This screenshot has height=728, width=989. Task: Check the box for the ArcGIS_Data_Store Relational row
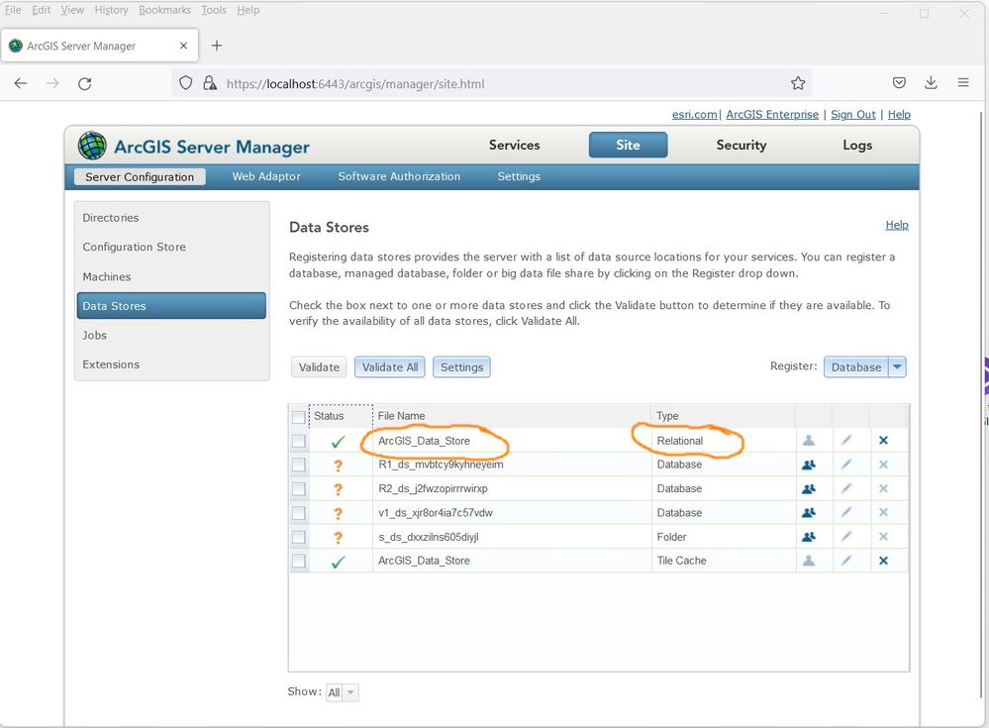[x=299, y=441]
